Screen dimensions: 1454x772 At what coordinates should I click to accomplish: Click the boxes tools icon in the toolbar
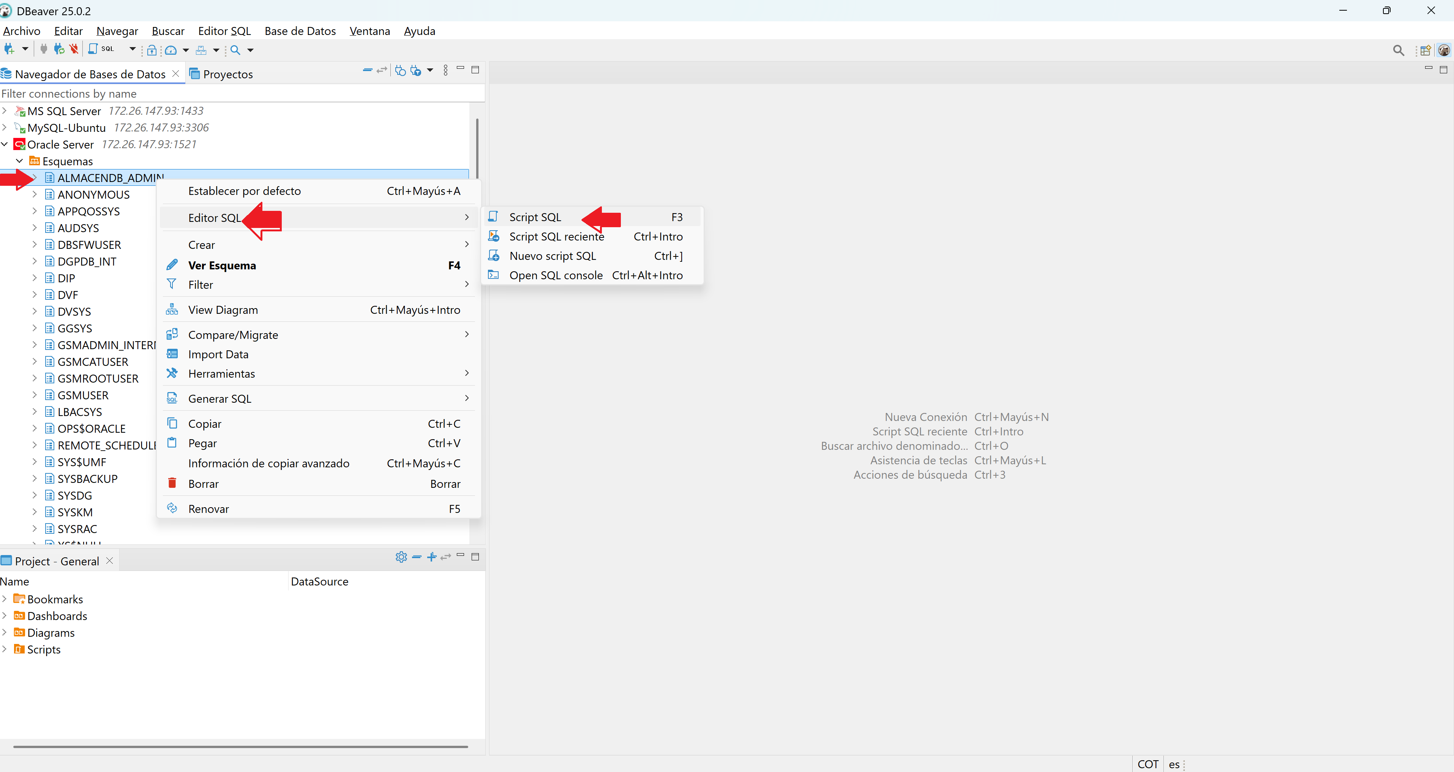201,50
